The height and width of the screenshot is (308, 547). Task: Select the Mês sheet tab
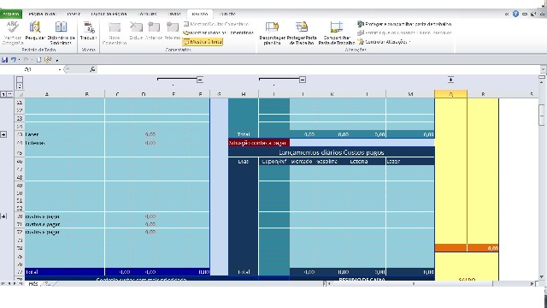pos(33,284)
